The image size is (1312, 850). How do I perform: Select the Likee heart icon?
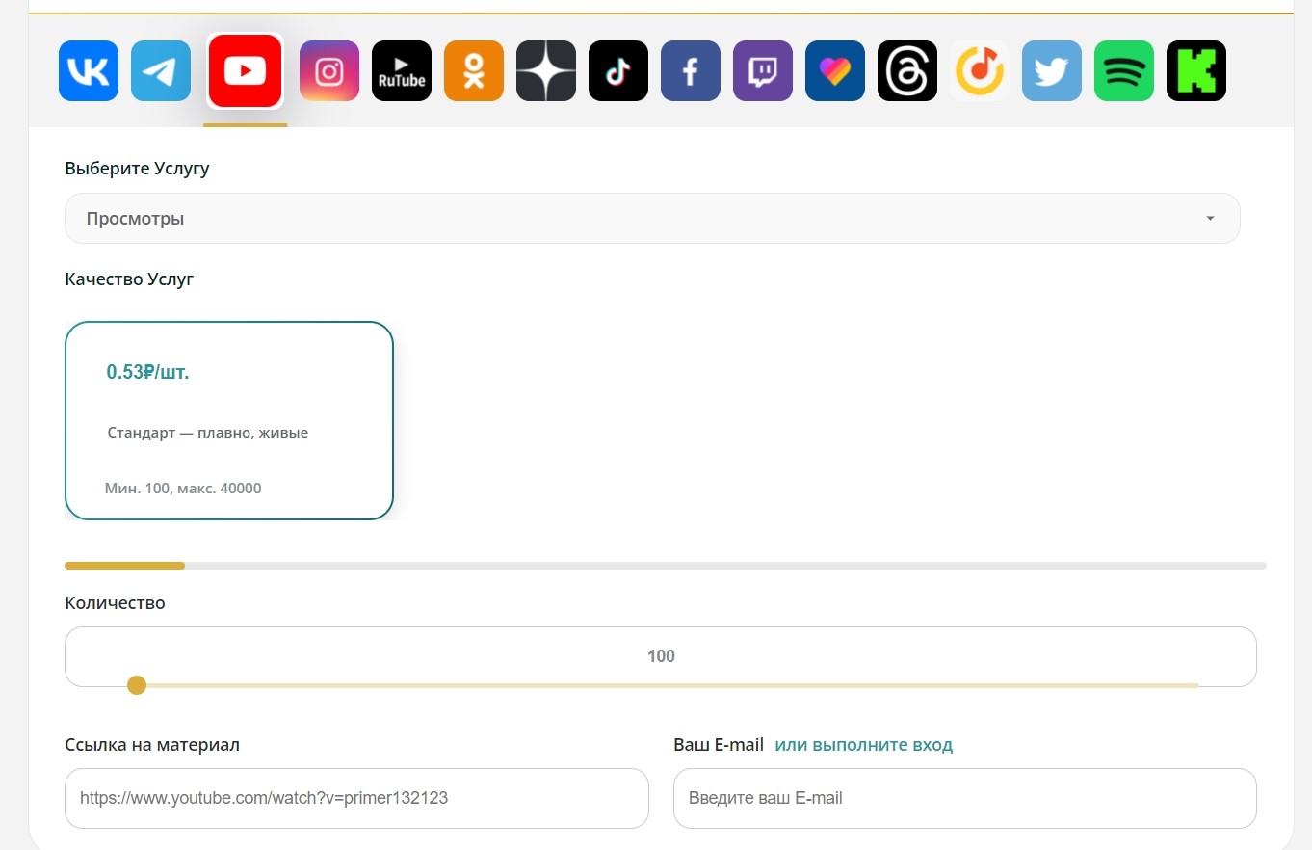click(x=835, y=71)
